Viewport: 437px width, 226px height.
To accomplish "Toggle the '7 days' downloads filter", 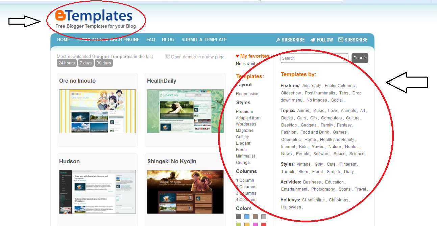I will pos(86,63).
